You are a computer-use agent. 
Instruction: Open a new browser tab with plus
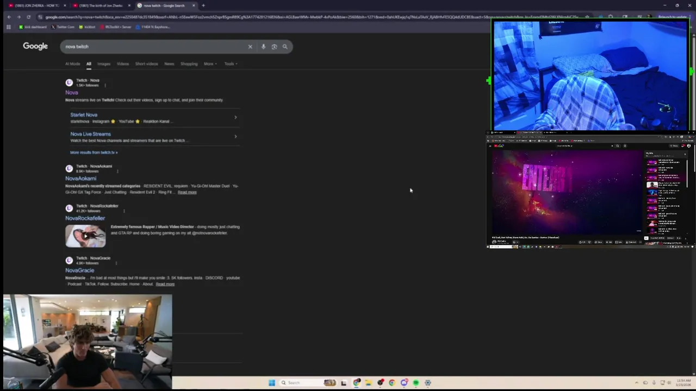(203, 5)
